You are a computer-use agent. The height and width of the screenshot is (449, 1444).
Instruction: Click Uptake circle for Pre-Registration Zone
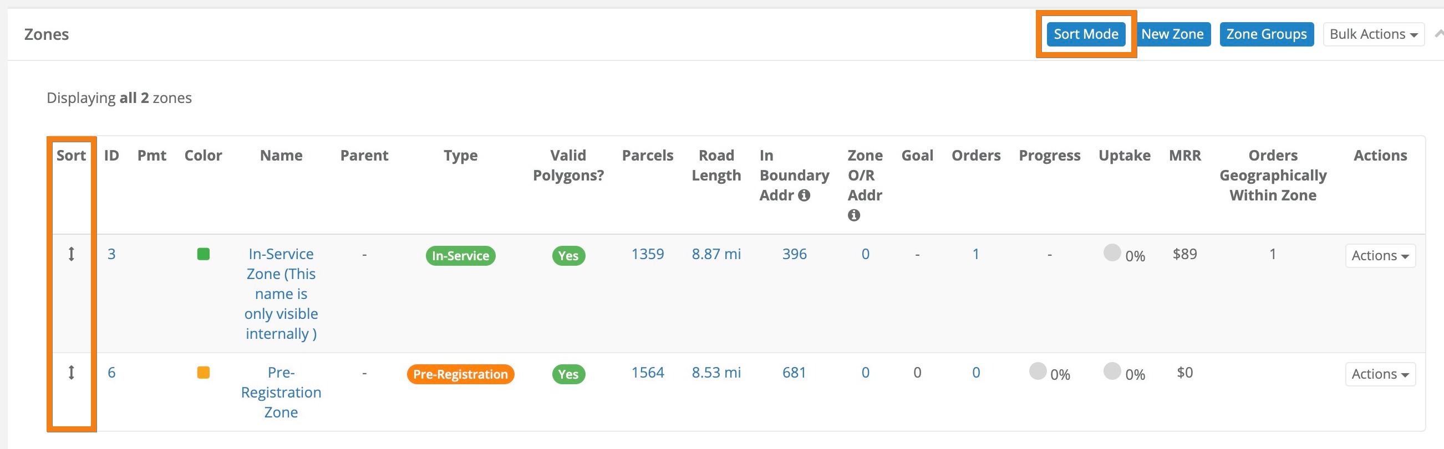[1112, 371]
